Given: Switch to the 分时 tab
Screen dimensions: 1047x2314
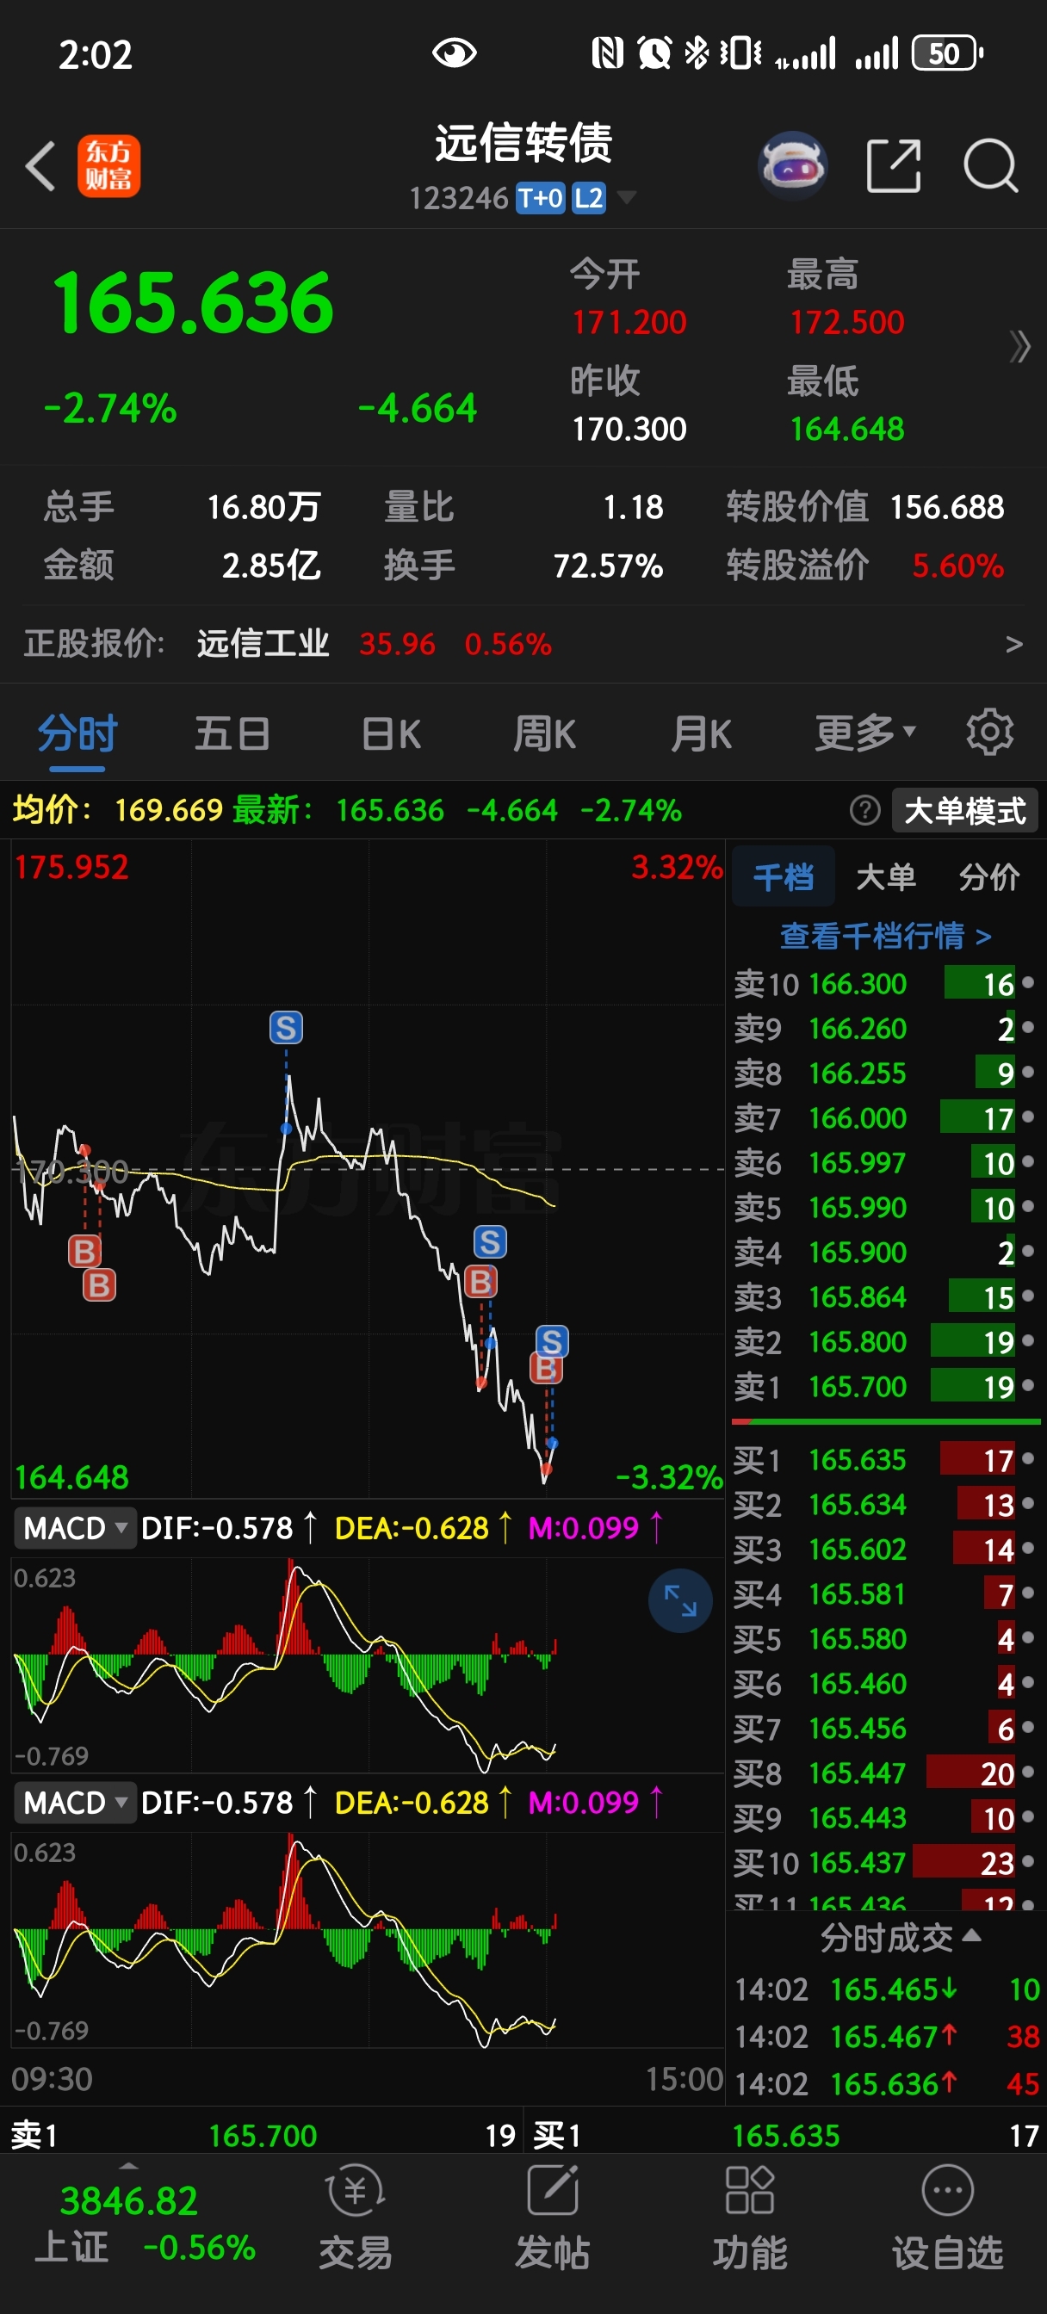Looking at the screenshot, I should pyautogui.click(x=77, y=733).
